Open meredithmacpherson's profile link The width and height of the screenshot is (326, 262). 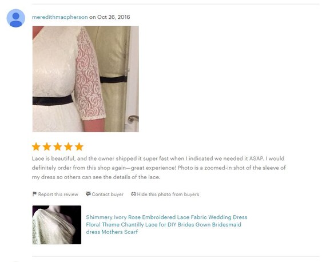(x=60, y=17)
